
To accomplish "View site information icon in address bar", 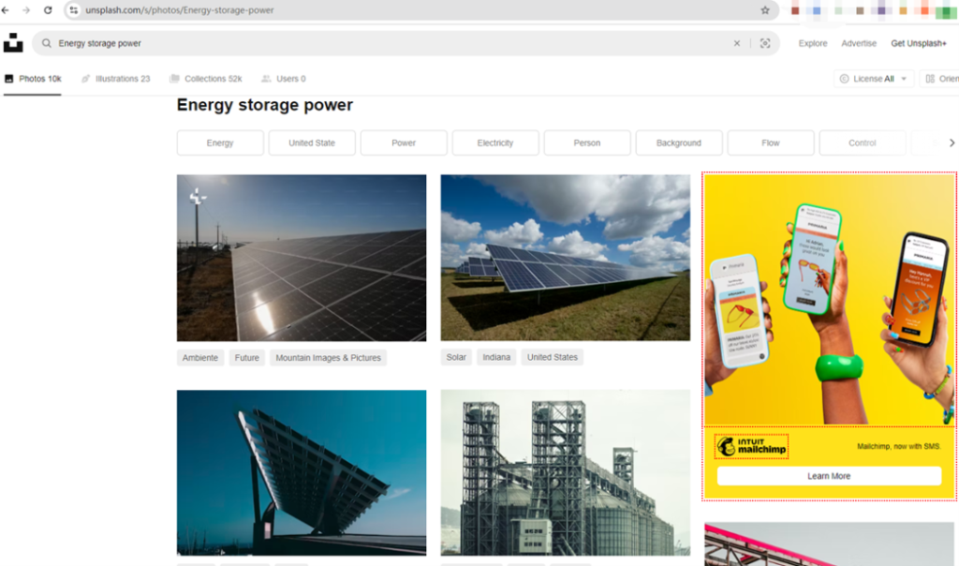I will pos(75,10).
